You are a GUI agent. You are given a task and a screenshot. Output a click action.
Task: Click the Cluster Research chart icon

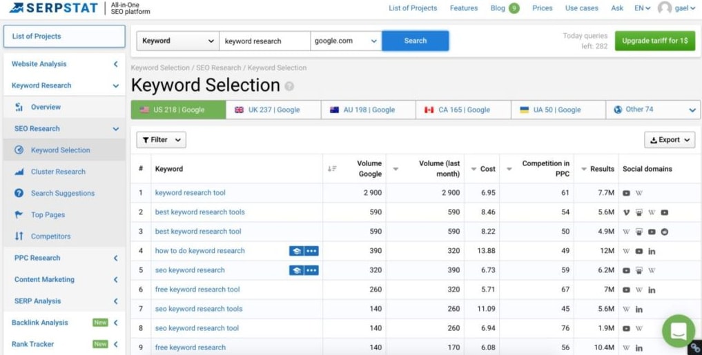(19, 172)
